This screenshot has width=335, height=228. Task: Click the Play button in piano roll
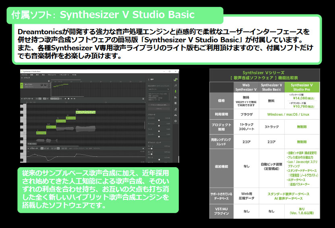coord(65,99)
